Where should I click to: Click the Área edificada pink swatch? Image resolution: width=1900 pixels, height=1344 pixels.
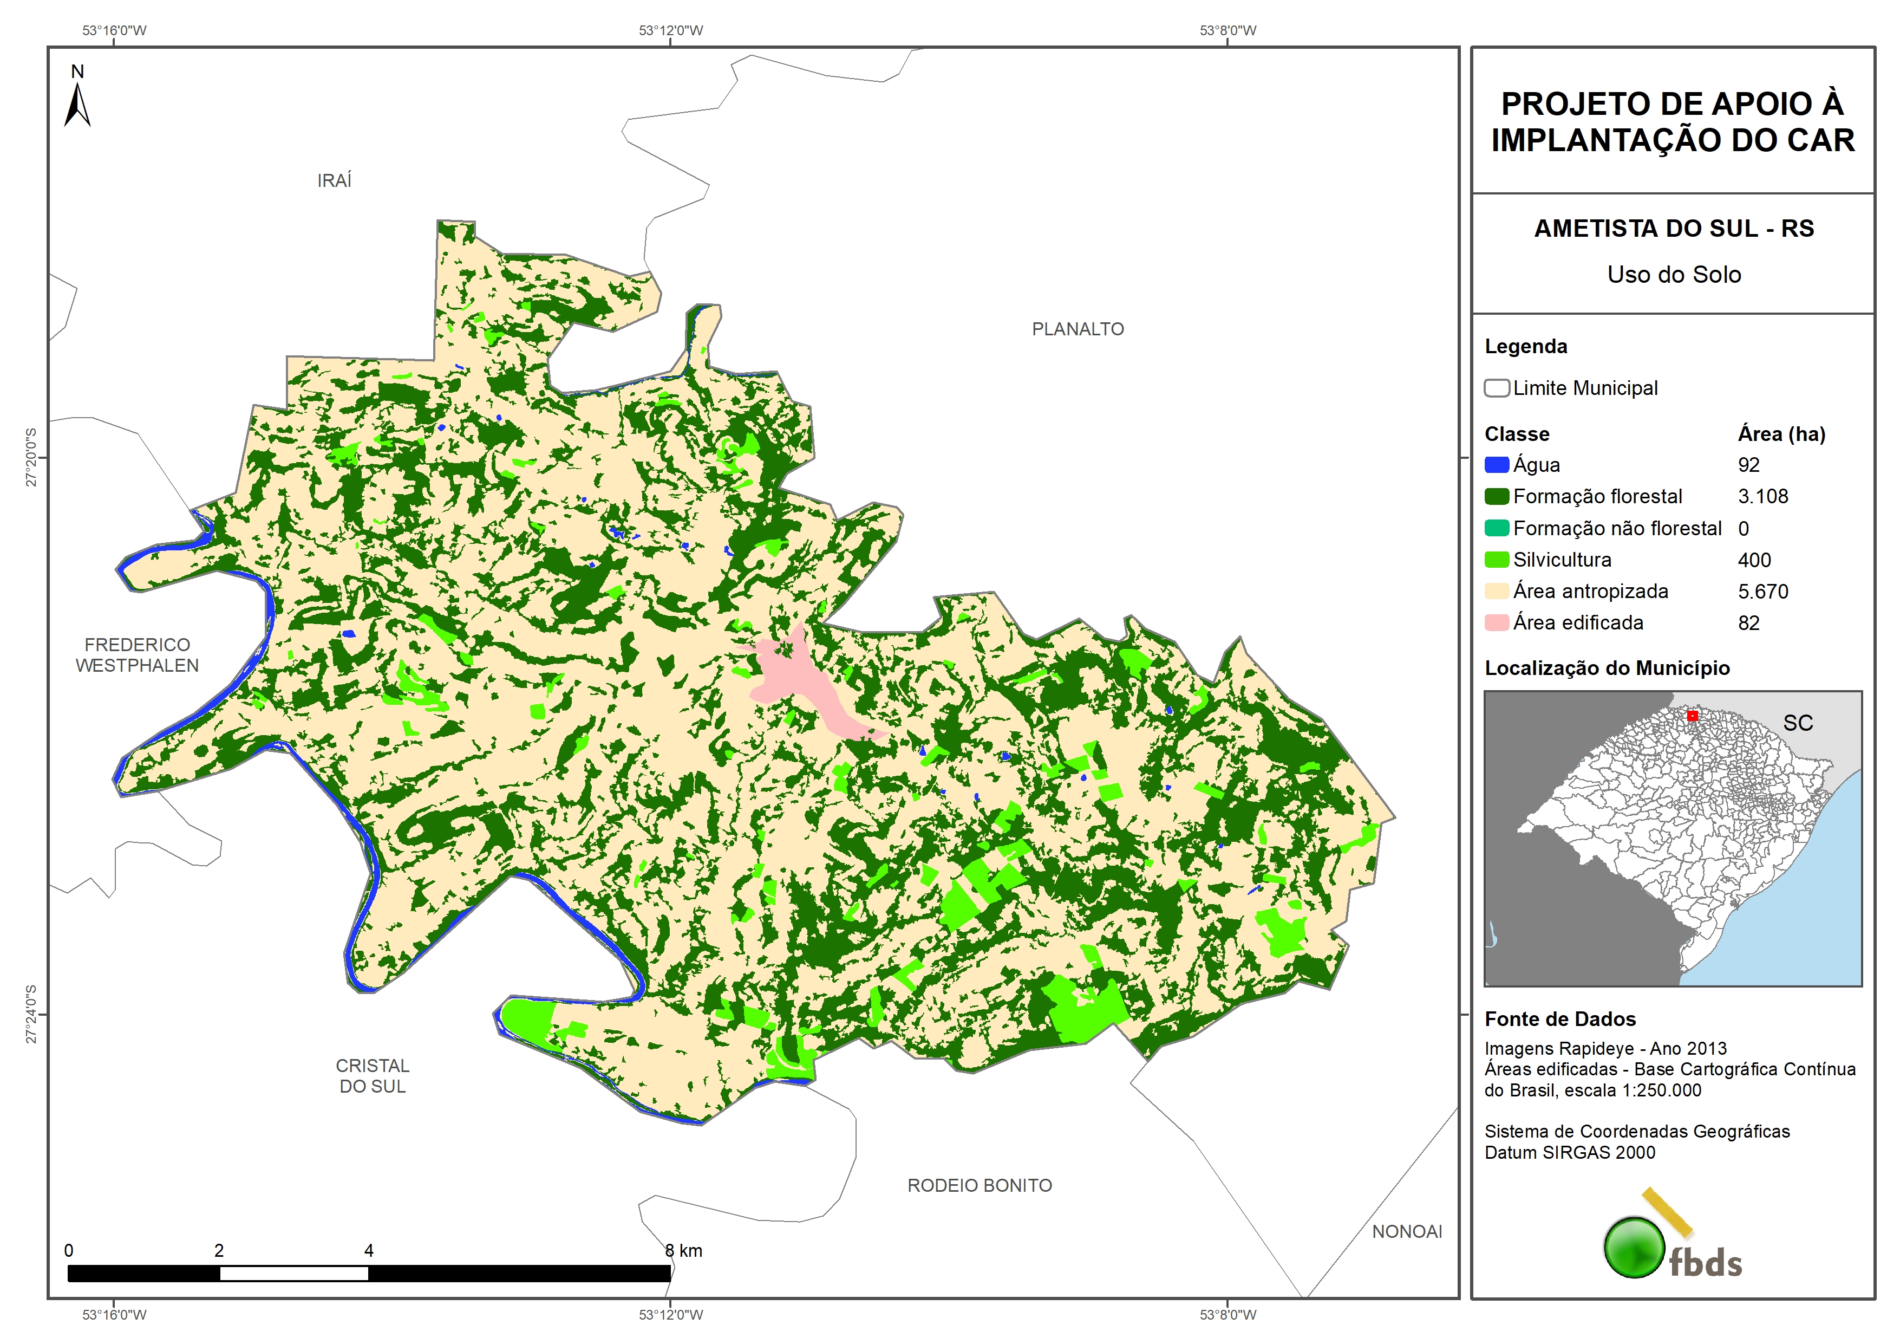coord(1496,623)
